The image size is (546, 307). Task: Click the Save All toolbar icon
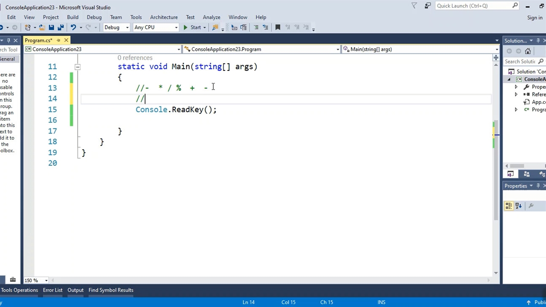pos(61,27)
